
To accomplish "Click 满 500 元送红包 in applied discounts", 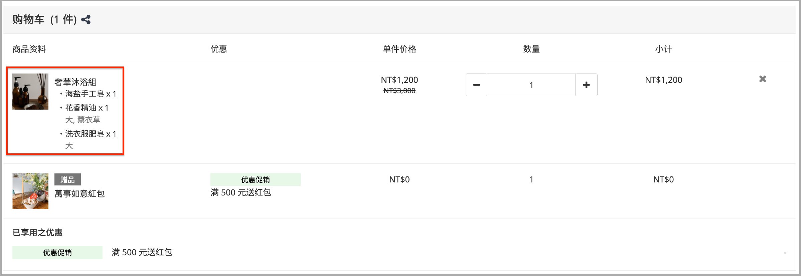I will 142,252.
